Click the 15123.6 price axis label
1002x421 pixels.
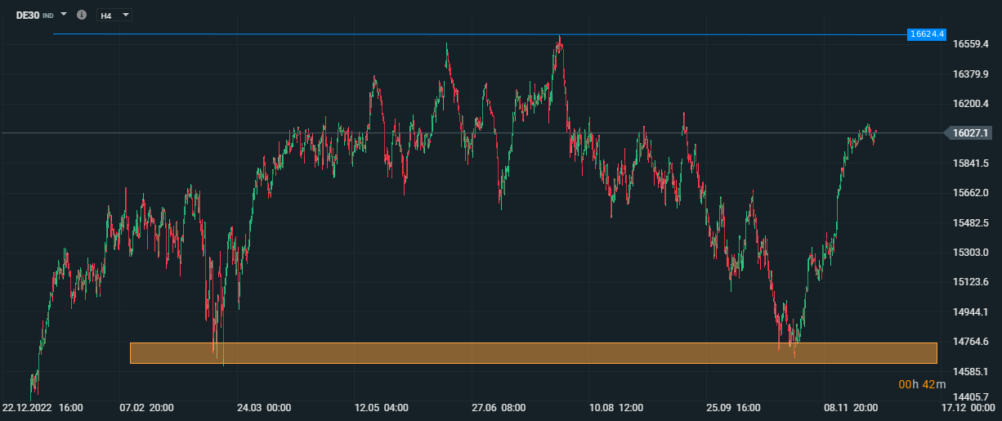tap(972, 282)
